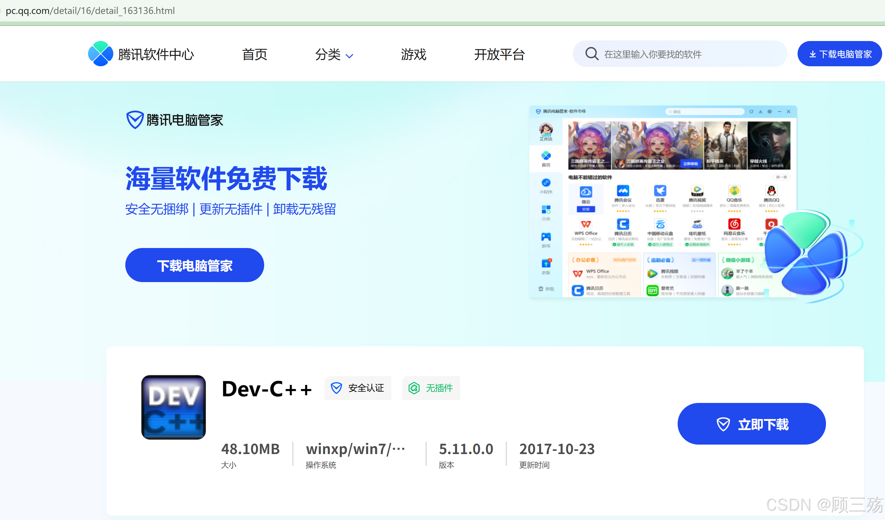Click the 腾讯QQ penguin icon in preview
The image size is (885, 520).
tap(771, 191)
